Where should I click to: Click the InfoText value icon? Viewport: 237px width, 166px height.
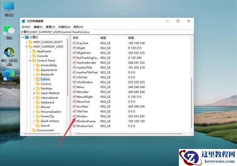point(74,77)
